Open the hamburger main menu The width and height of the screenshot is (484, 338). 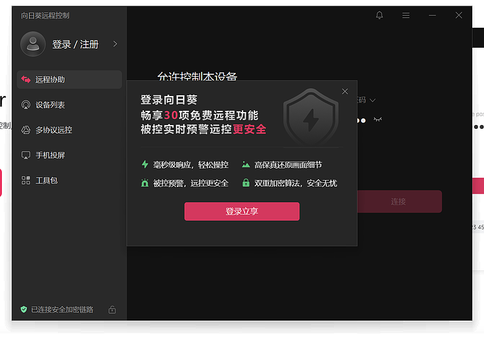[406, 15]
